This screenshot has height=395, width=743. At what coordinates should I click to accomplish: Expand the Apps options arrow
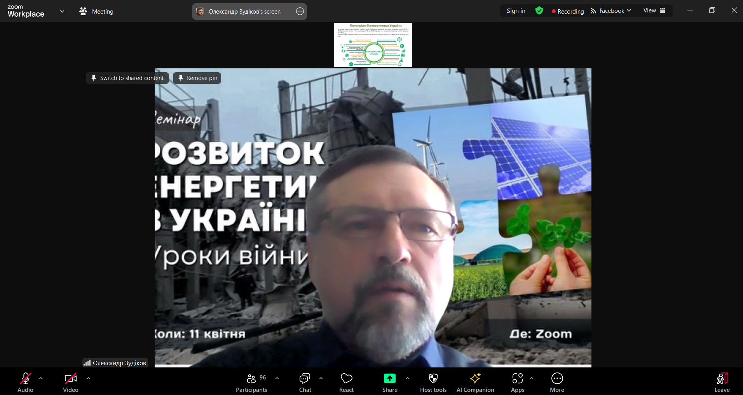(532, 378)
